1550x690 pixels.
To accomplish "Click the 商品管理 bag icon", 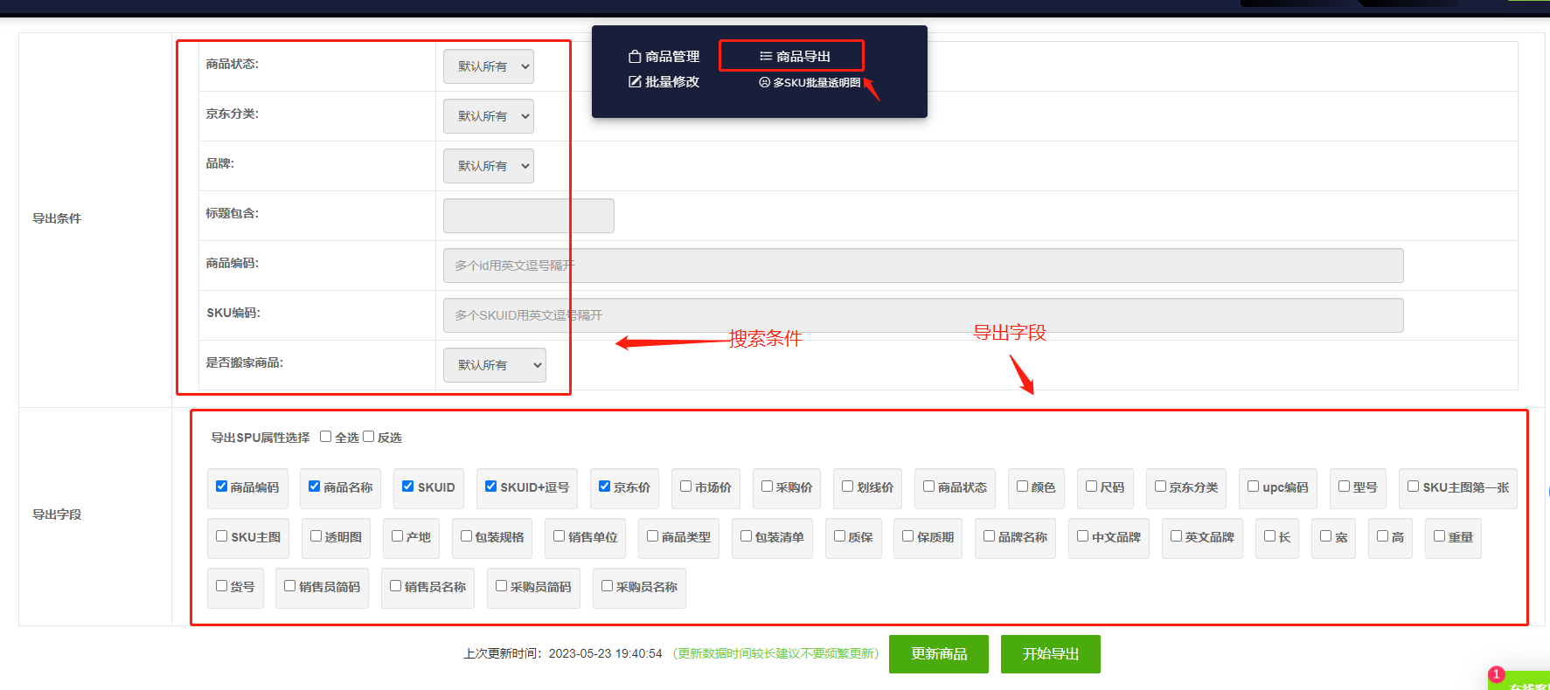I will [x=635, y=57].
